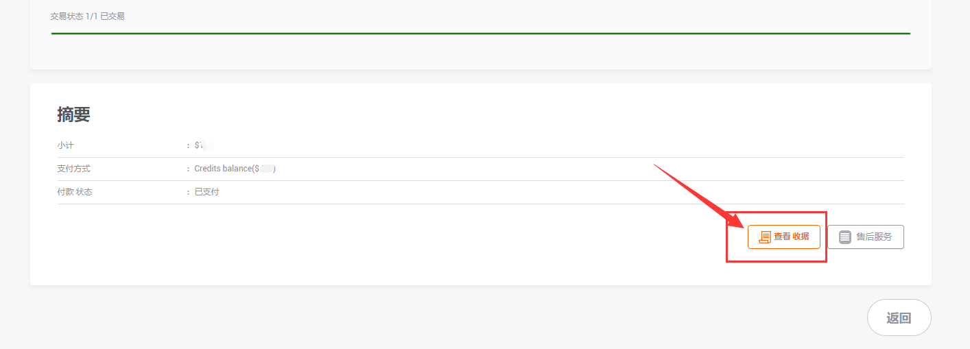Open the 查看 收据 receipt button

[783, 237]
